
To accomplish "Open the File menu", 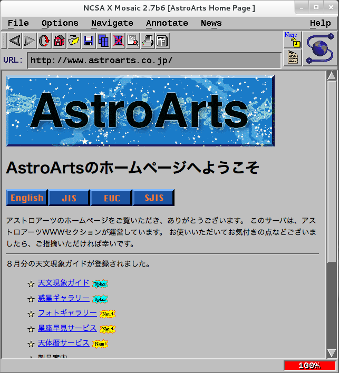I will point(18,23).
